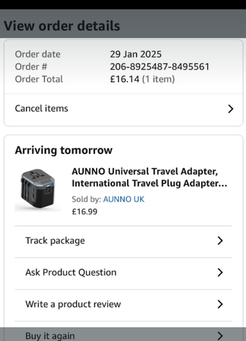
Task: Tap the Arriving tomorrow heading
Action: coord(64,150)
